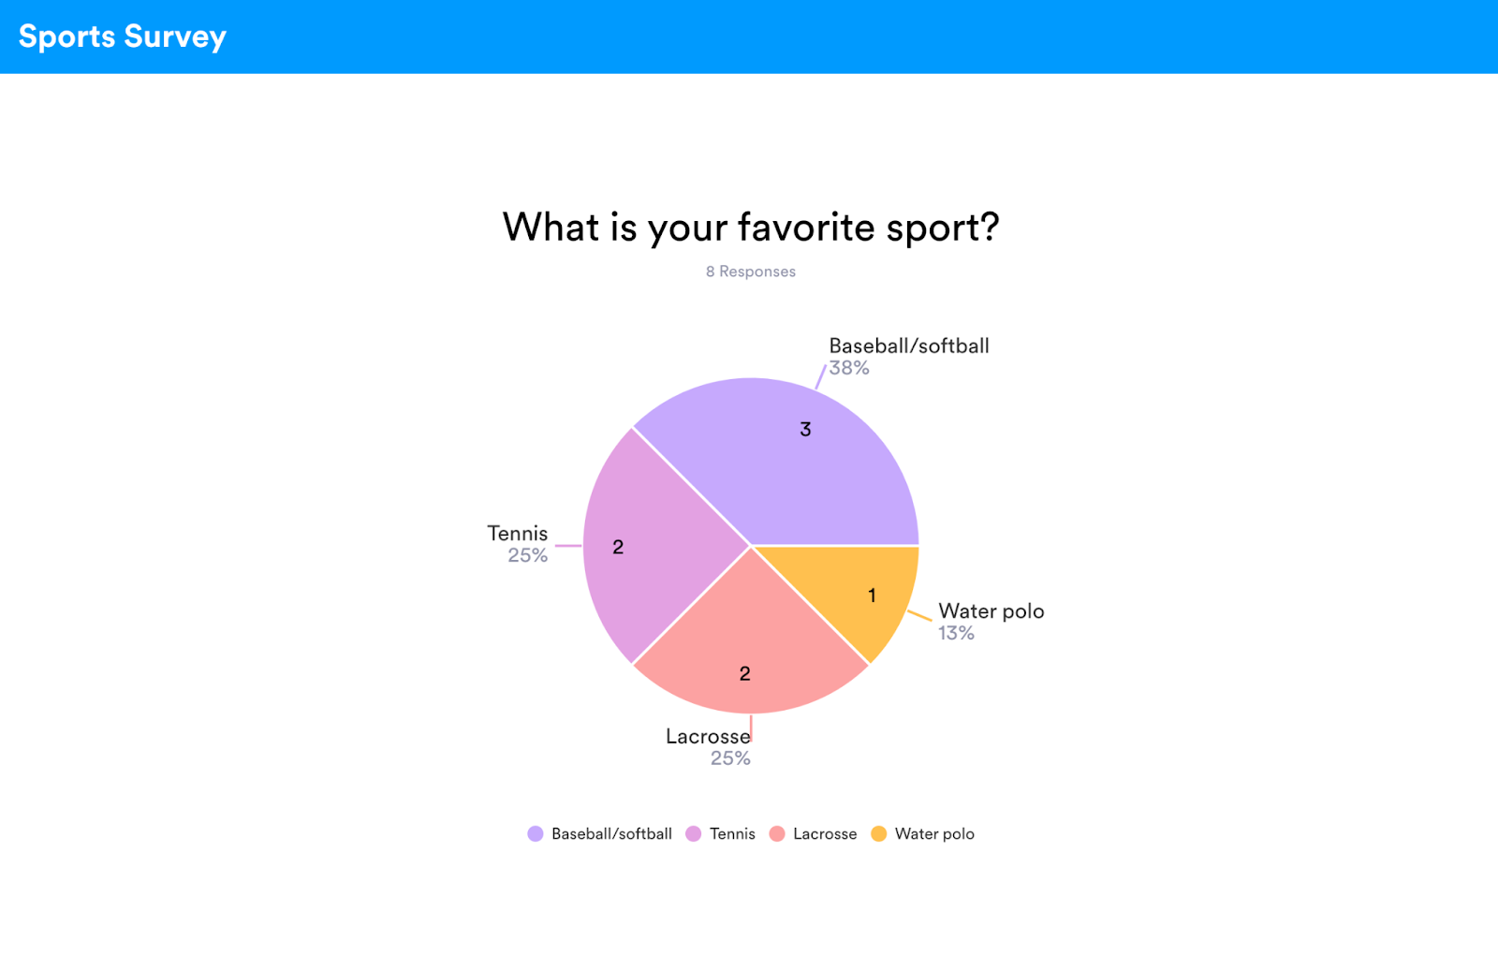Screen dimensions: 1498x955
Task: Click the Baseball/softball callout label above the pie
Action: click(x=909, y=345)
